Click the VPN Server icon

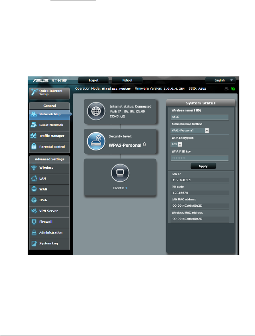[x=34, y=211]
